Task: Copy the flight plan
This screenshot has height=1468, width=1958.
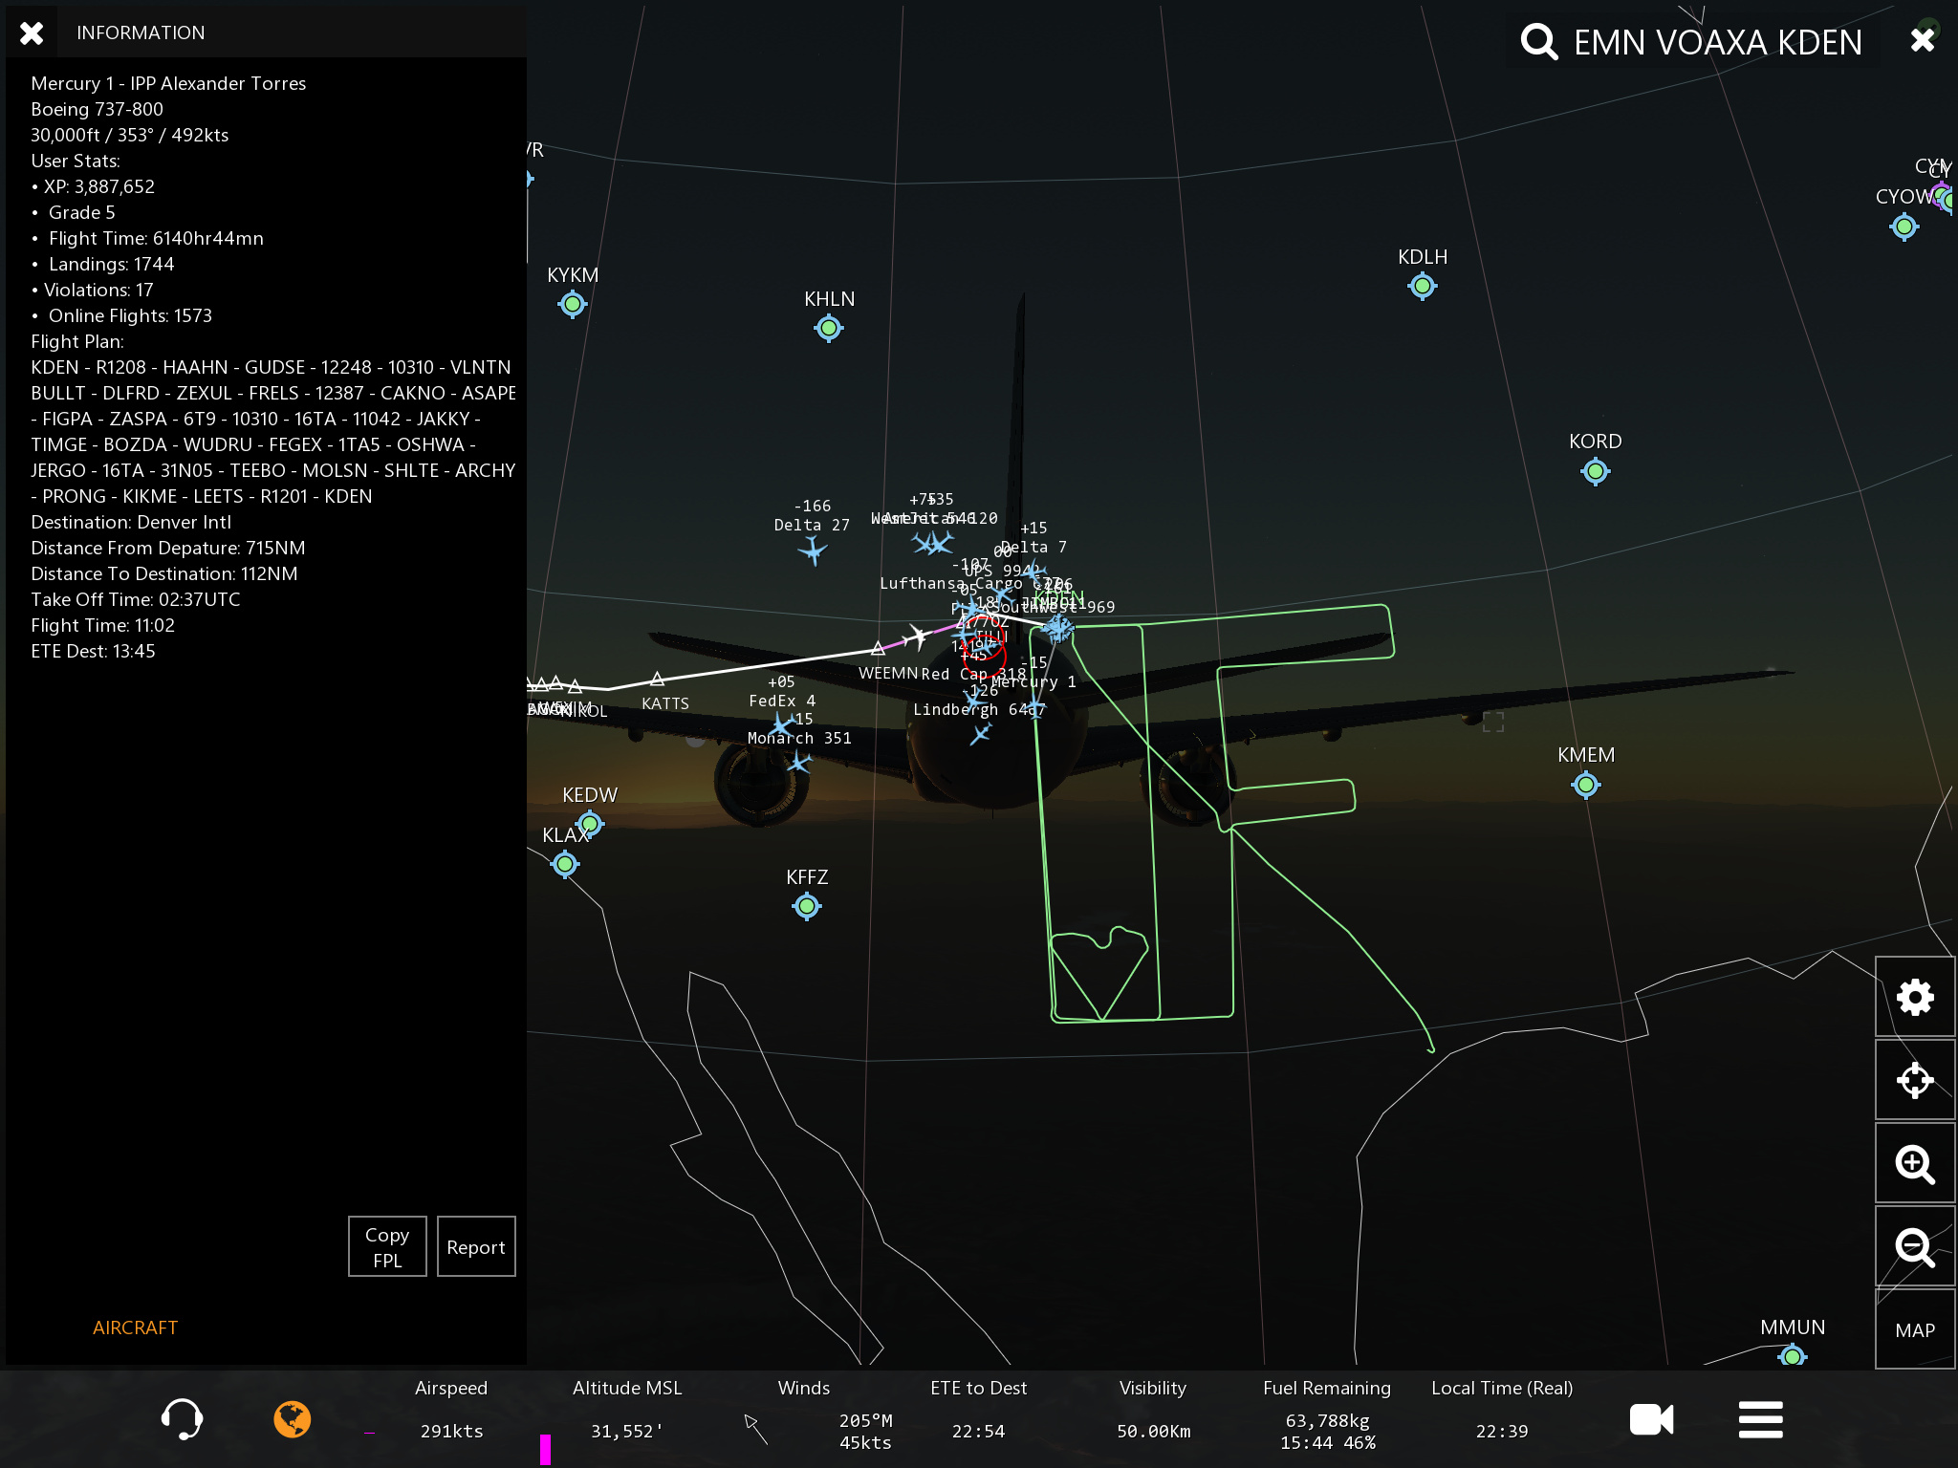Action: pyautogui.click(x=387, y=1246)
